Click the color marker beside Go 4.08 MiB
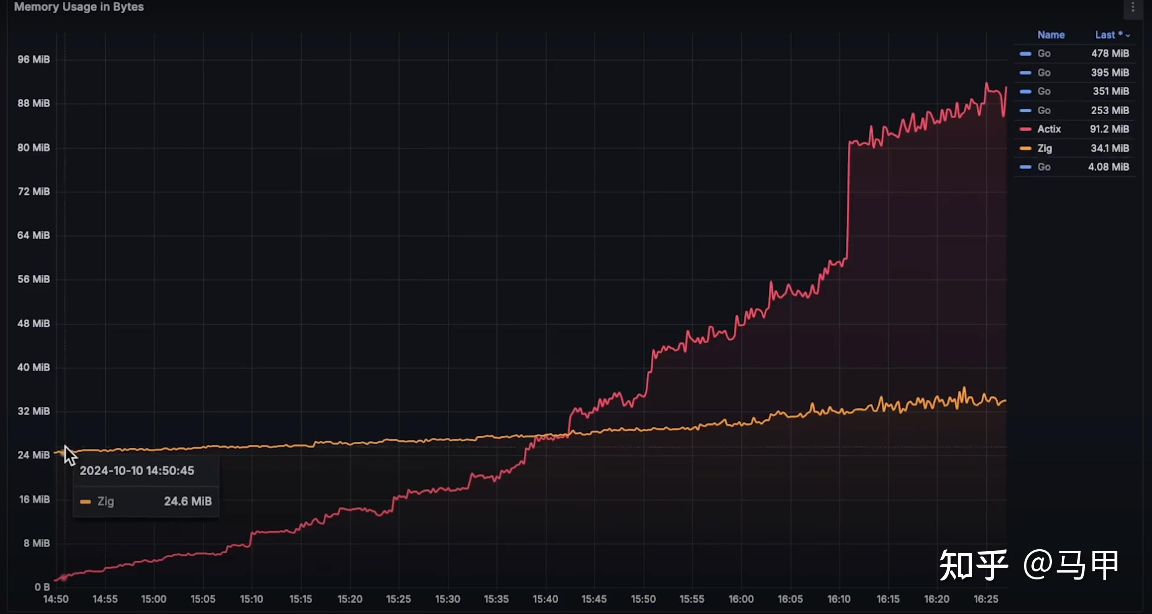 tap(1027, 167)
